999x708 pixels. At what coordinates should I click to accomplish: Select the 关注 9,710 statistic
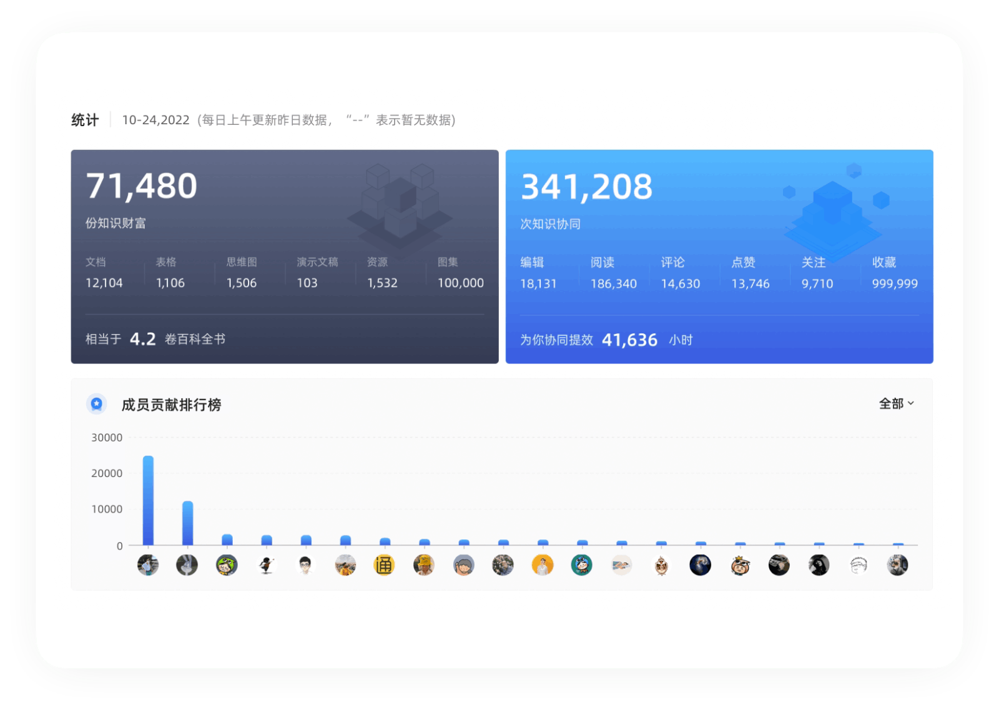(x=817, y=273)
